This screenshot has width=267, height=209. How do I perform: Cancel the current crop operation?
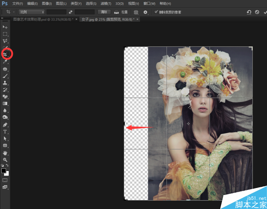(257, 12)
